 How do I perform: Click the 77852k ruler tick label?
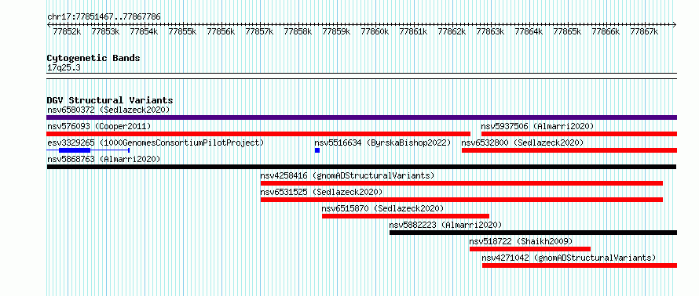point(67,31)
